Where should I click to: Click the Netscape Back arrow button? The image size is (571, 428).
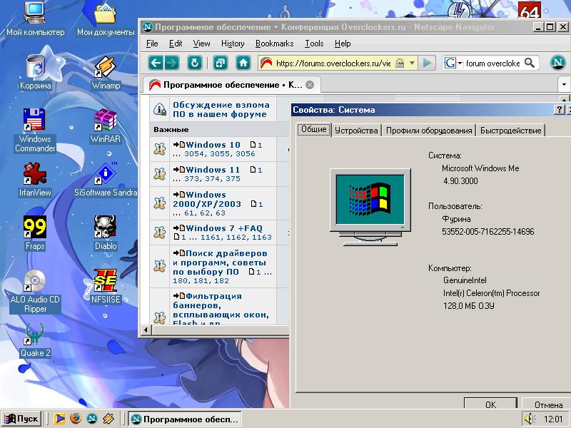(x=156, y=63)
